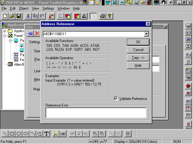Toggle the grid icon in bottom toolbar
Viewport: 193px width, 144px height.
(x=128, y=134)
